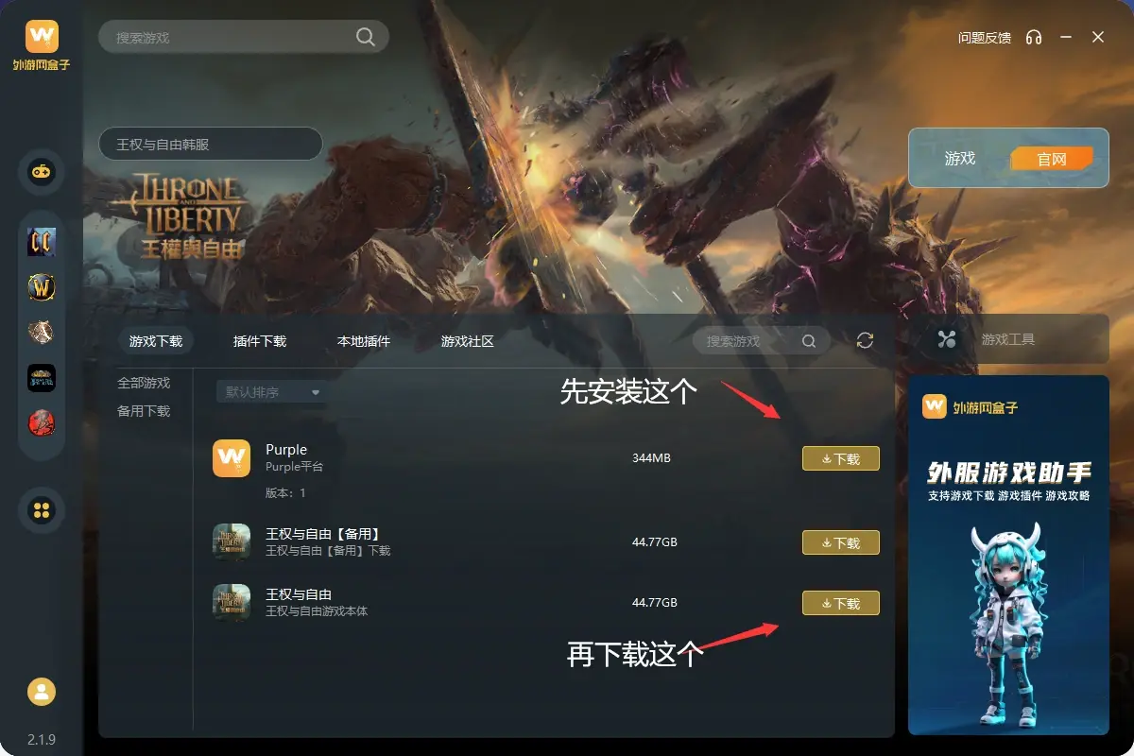Click the Purple平台 subtitle text
The image size is (1134, 756).
(x=294, y=467)
